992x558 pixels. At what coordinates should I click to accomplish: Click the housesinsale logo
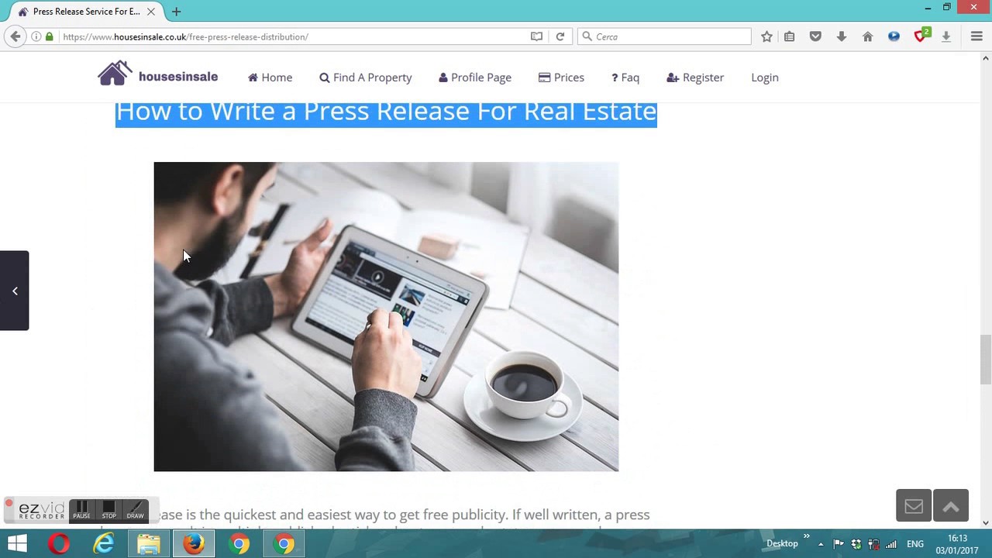click(158, 74)
